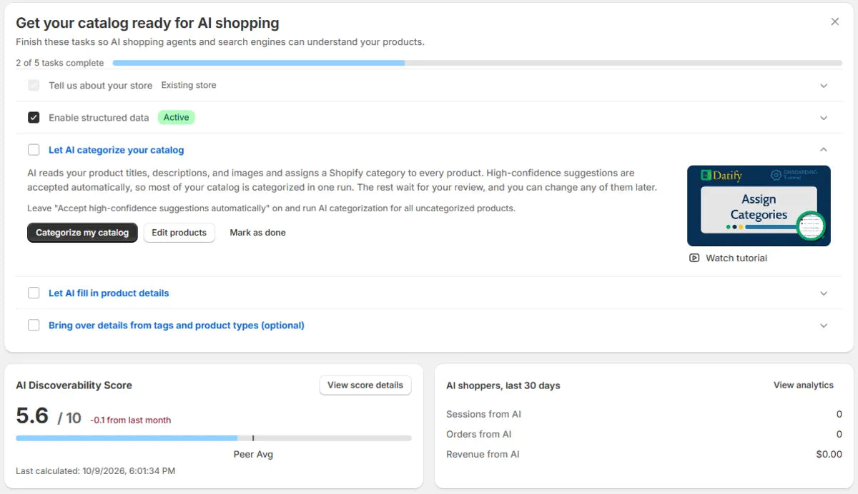
Task: Click the Categorize my catalog button
Action: [82, 233]
